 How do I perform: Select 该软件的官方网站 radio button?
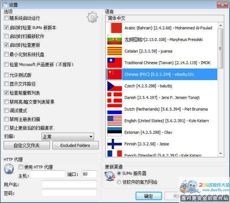click(119, 182)
